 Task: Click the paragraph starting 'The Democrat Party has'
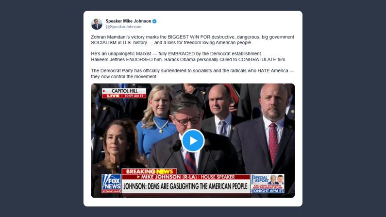(x=192, y=74)
